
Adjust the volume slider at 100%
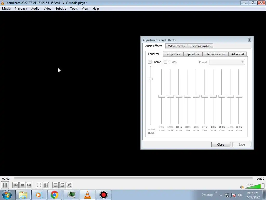[255, 186]
